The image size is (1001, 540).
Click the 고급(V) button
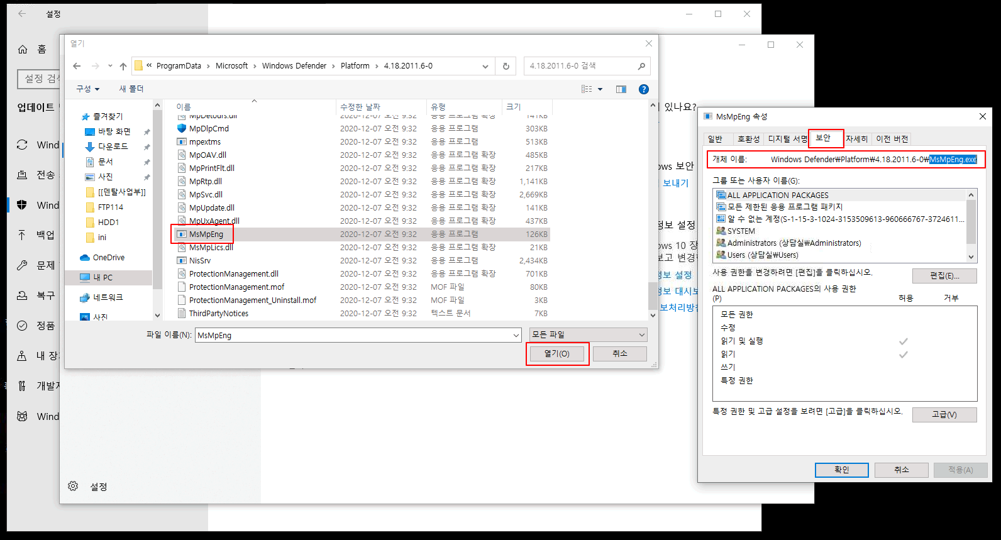[944, 415]
